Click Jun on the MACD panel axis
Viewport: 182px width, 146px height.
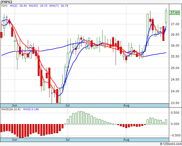click(x=14, y=140)
